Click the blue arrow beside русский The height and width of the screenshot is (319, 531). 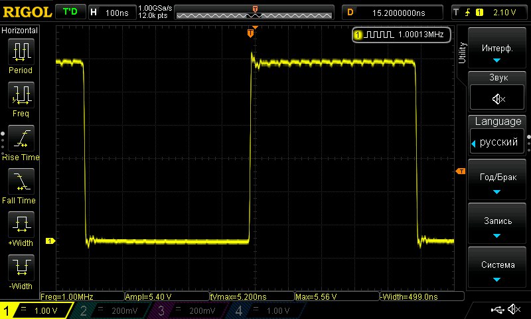[473, 144]
